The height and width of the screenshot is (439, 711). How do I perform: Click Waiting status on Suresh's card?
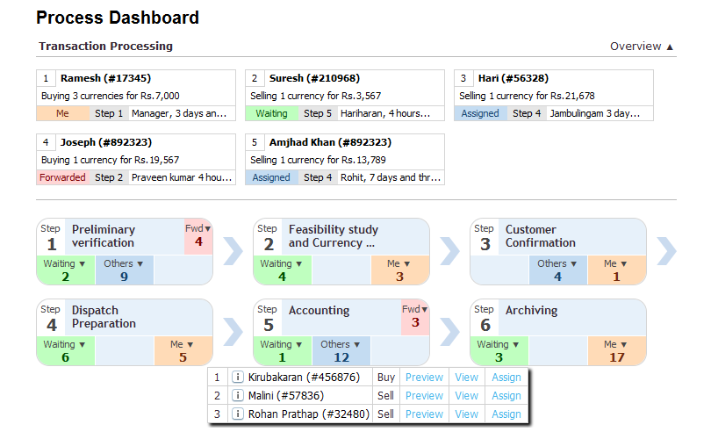click(271, 113)
